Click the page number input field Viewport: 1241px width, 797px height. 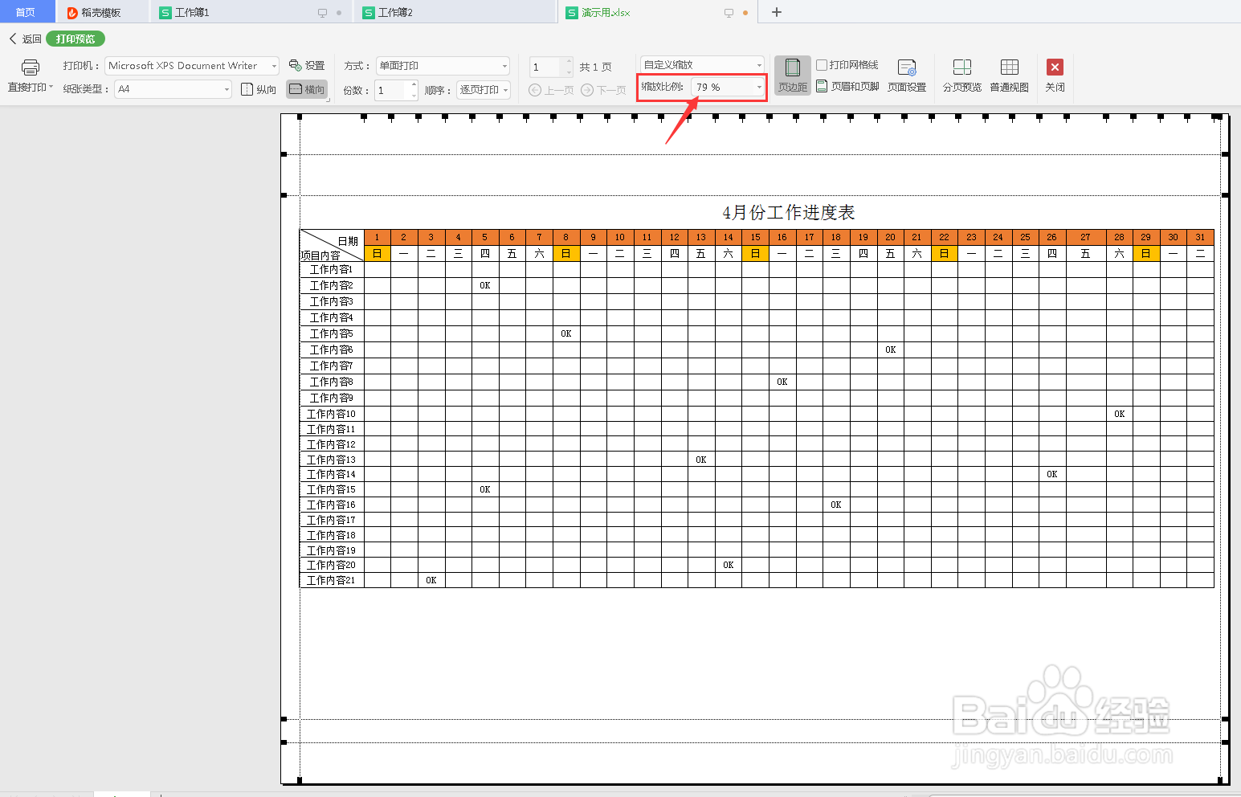pyautogui.click(x=546, y=67)
